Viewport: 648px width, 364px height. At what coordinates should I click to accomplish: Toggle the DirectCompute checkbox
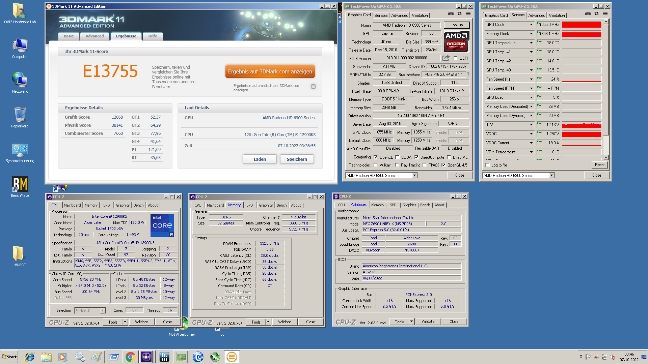pyautogui.click(x=416, y=157)
